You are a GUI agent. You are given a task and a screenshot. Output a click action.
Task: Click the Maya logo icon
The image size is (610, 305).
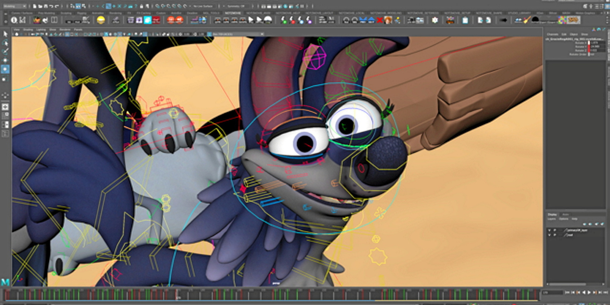[5, 282]
